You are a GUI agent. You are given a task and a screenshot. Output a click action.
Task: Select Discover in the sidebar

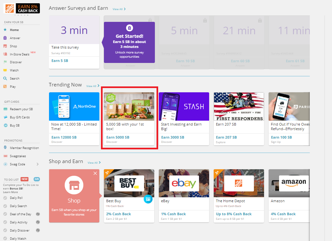click(x=16, y=62)
